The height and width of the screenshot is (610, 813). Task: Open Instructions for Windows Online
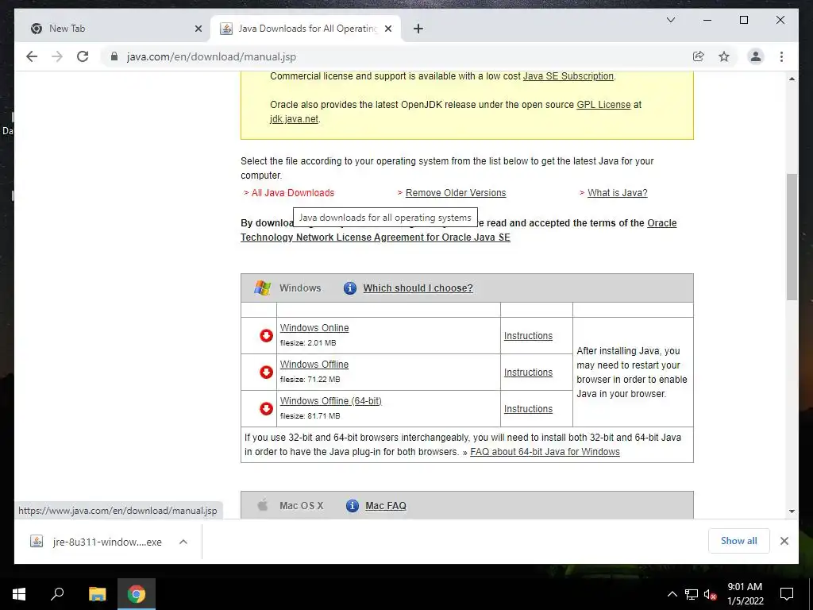[x=528, y=336]
